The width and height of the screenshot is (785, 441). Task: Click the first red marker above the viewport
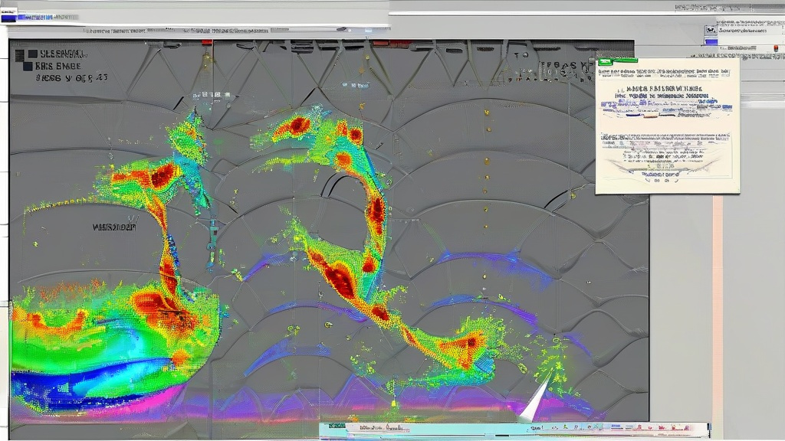(207, 43)
